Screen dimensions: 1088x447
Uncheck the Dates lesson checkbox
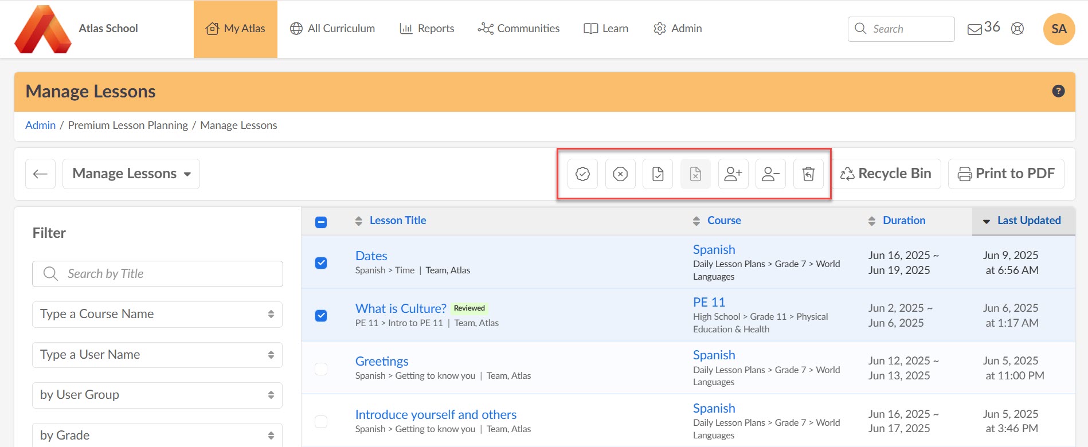pyautogui.click(x=321, y=263)
